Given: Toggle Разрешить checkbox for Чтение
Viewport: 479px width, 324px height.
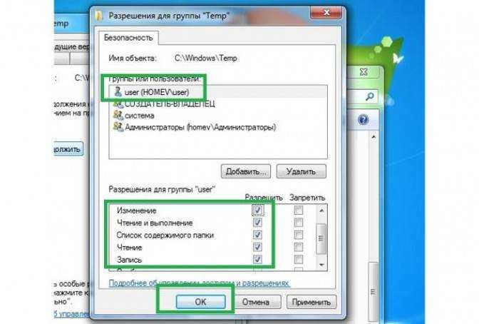Looking at the screenshot, I should point(257,247).
